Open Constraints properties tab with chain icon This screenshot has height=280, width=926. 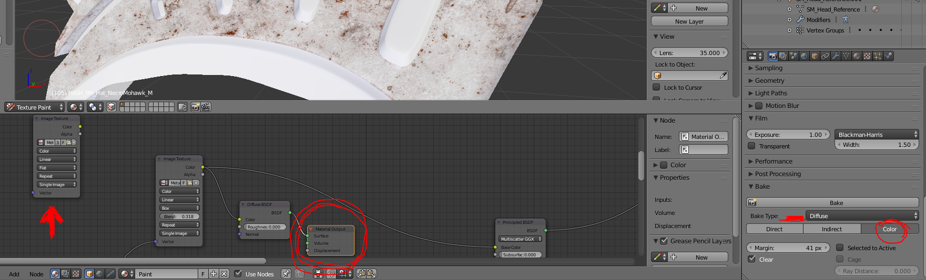pos(826,56)
